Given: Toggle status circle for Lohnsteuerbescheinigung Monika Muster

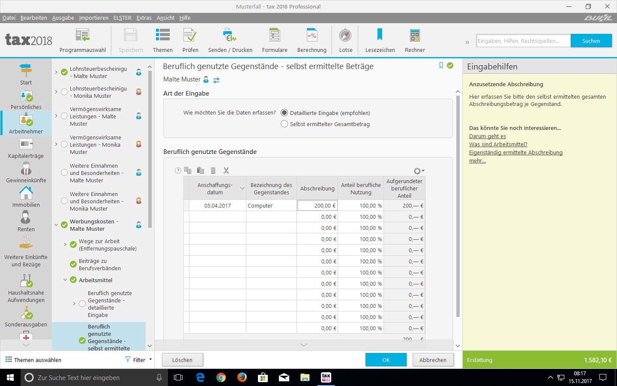Looking at the screenshot, I should click(64, 92).
